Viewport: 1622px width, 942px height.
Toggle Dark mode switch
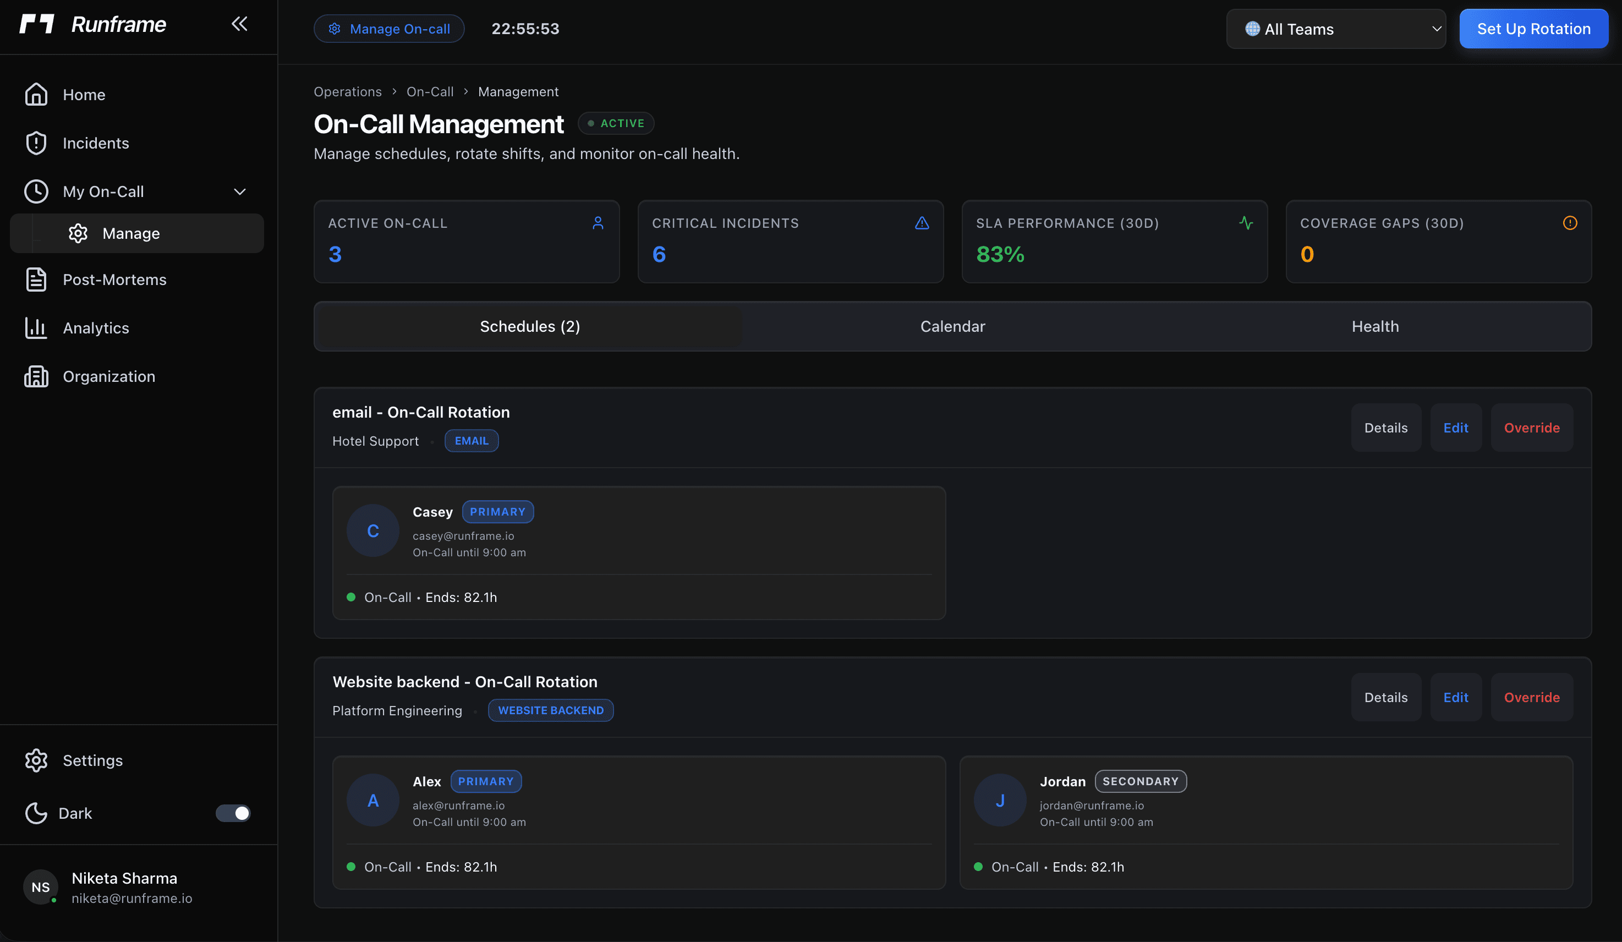[x=233, y=813]
